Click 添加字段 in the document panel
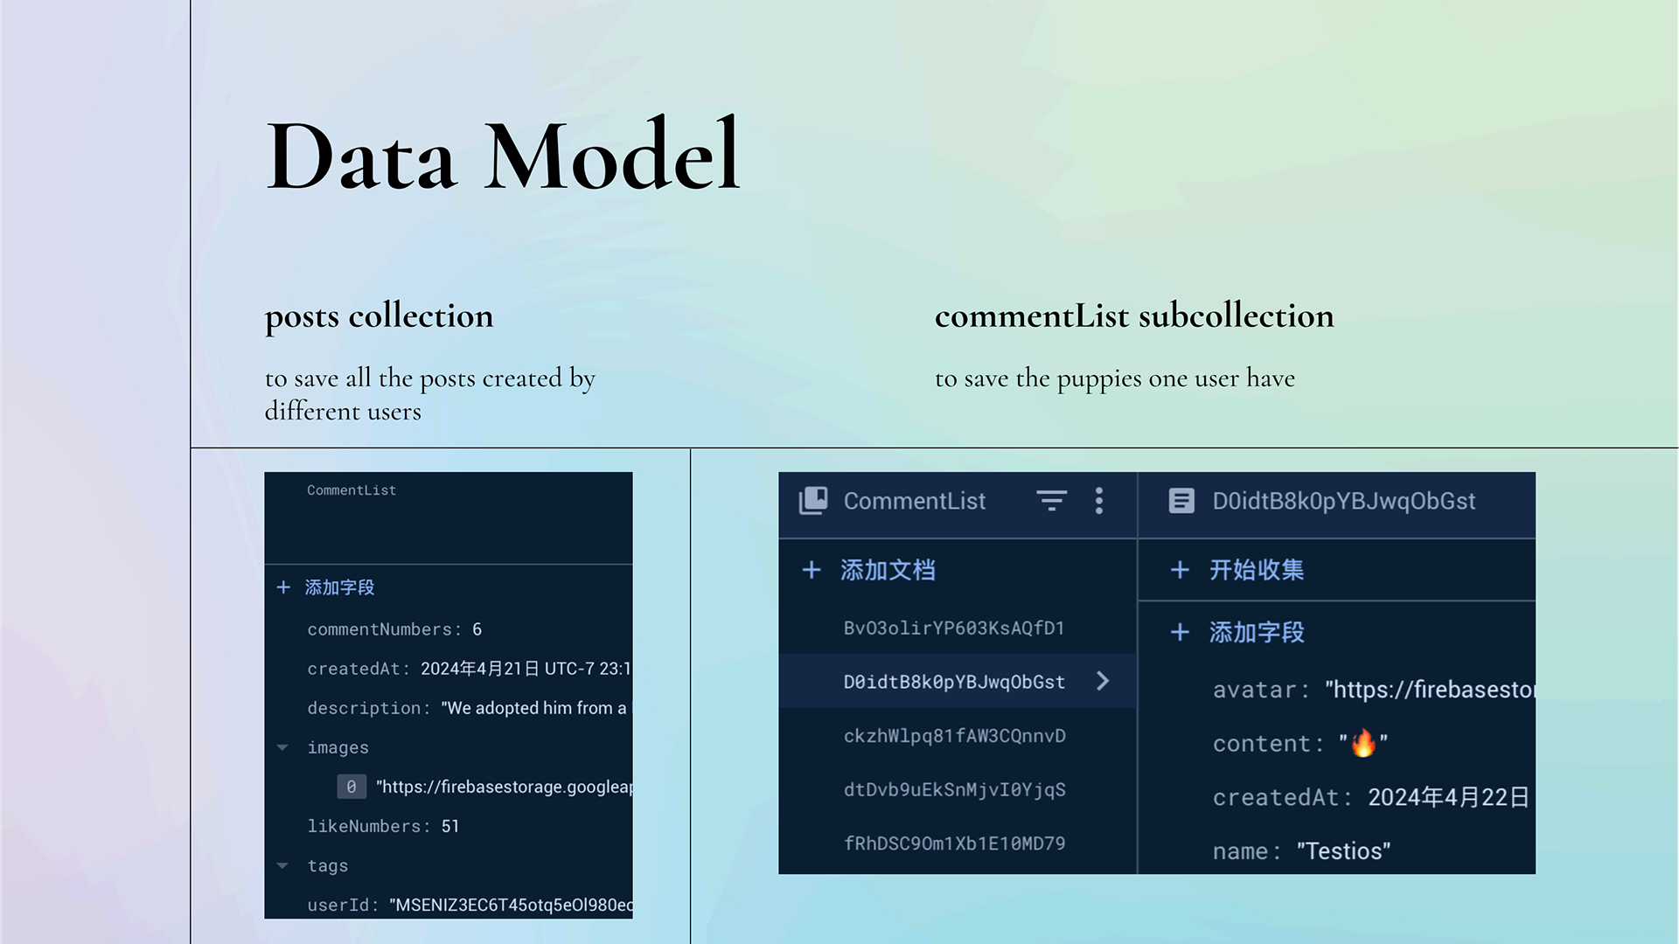This screenshot has width=1679, height=944. [1257, 632]
